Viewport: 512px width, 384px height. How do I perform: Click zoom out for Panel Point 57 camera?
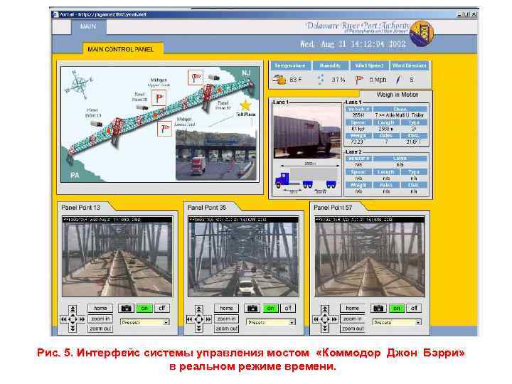[x=352, y=329]
